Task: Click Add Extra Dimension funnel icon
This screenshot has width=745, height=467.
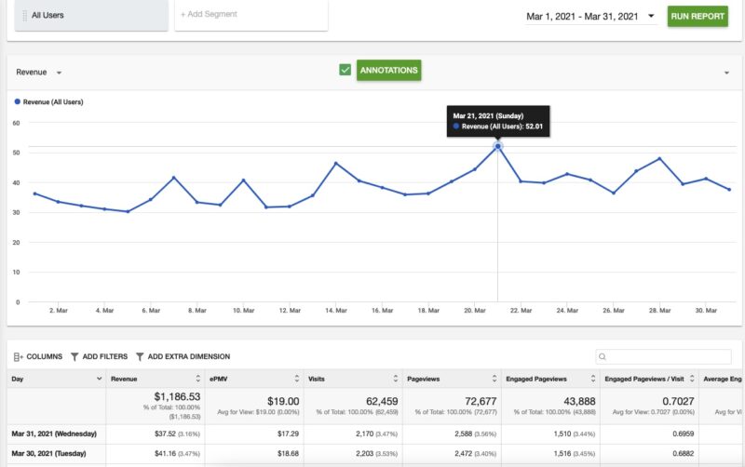Action: (140, 356)
